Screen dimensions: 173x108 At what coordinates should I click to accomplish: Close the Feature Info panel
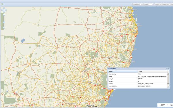168,69
